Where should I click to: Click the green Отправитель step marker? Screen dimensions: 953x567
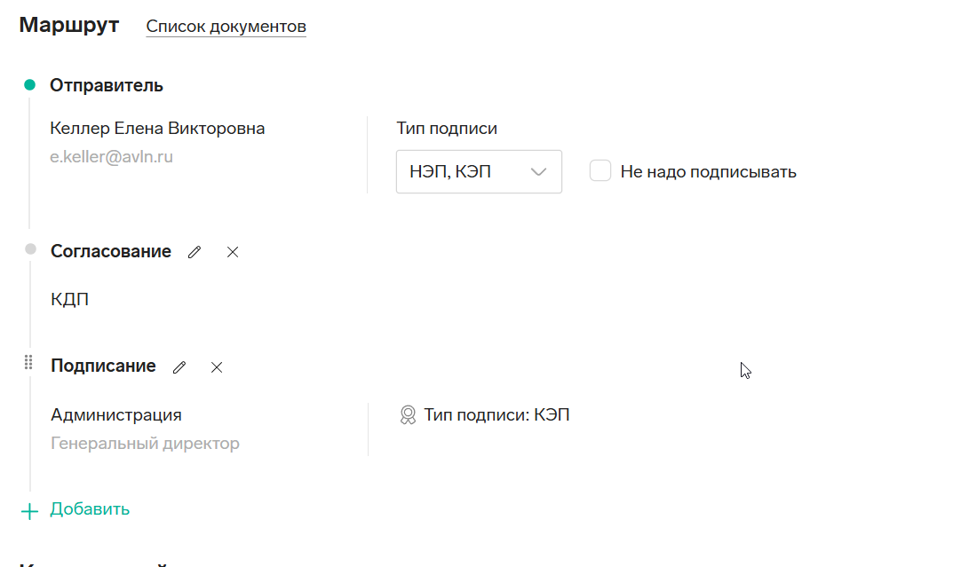click(30, 85)
